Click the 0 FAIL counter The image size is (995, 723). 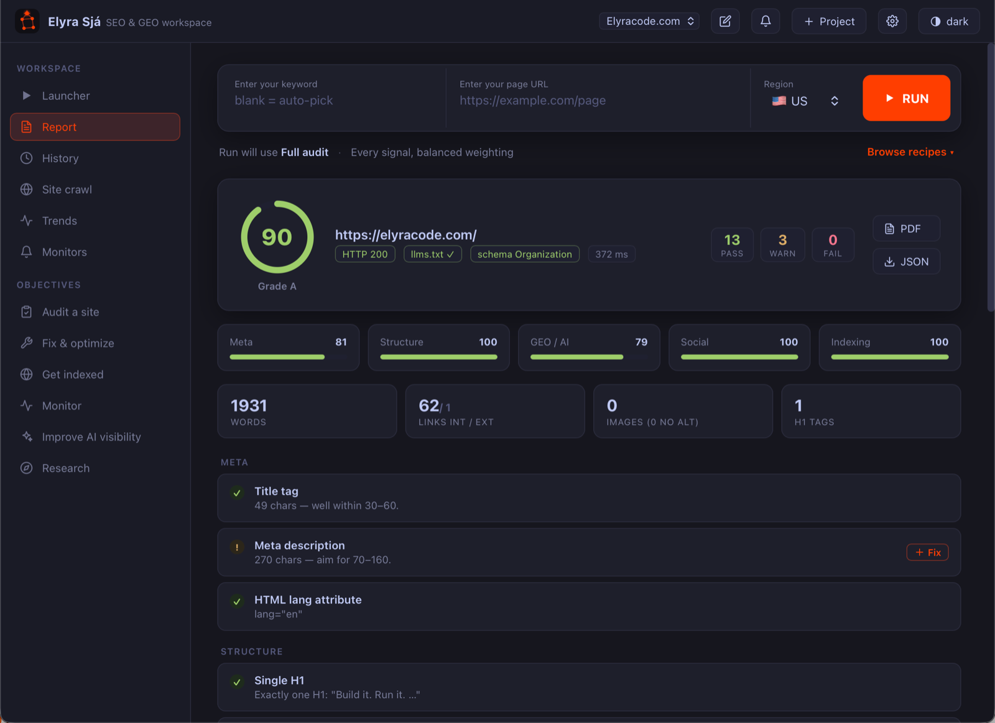tap(833, 245)
